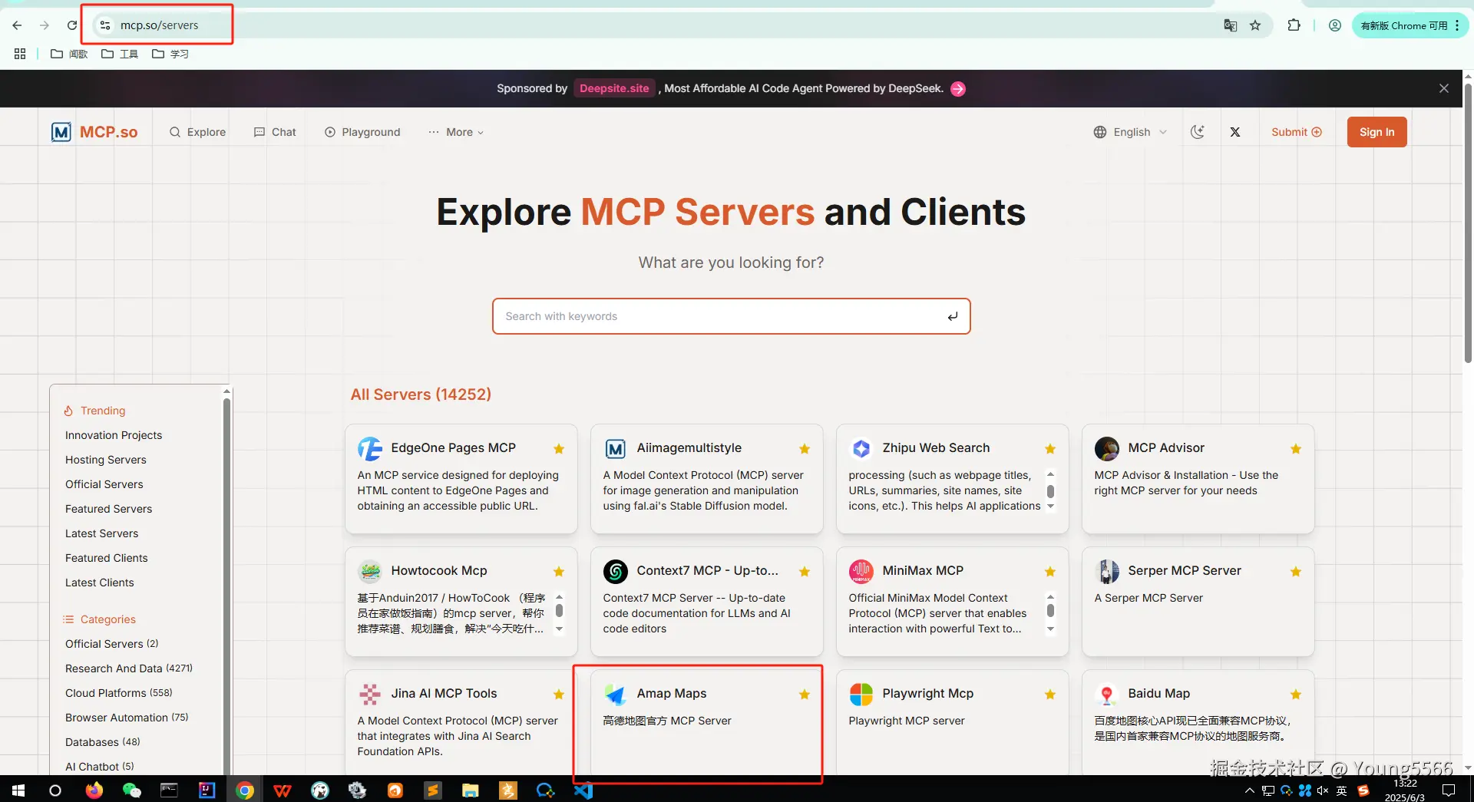Show hidden system tray icons
This screenshot has width=1474, height=802.
(x=1250, y=790)
